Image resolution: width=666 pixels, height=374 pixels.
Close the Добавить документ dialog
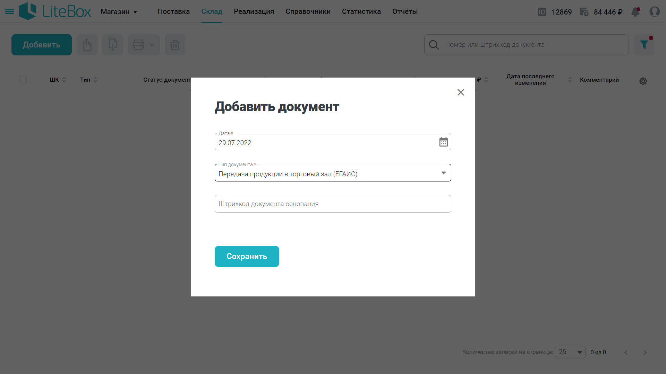(461, 92)
